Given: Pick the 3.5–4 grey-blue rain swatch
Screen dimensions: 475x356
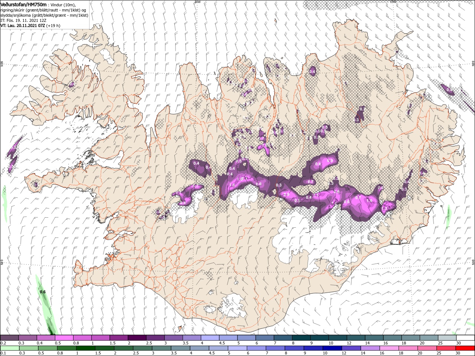Looking at the screenshot, I should (180, 348).
